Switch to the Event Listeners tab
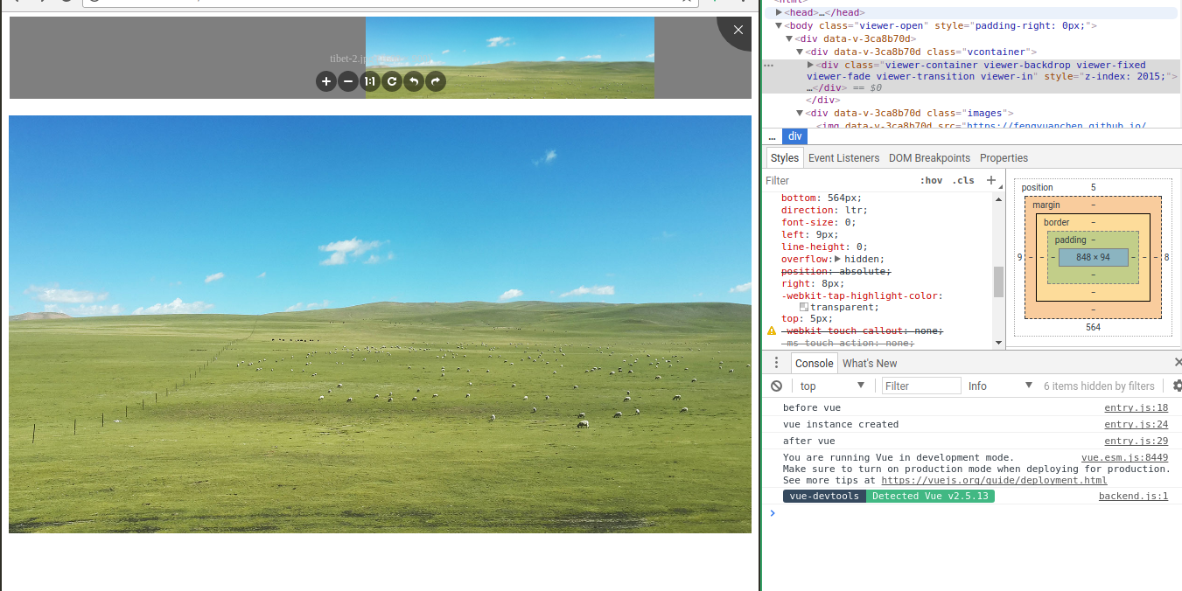The height and width of the screenshot is (591, 1182). click(843, 157)
